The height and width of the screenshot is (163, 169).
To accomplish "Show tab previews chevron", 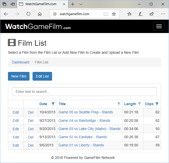I will tap(81, 4).
